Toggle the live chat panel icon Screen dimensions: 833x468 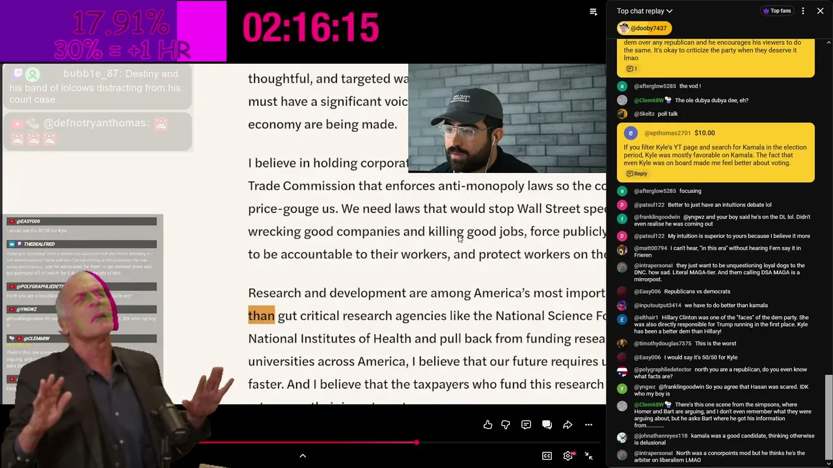547,424
